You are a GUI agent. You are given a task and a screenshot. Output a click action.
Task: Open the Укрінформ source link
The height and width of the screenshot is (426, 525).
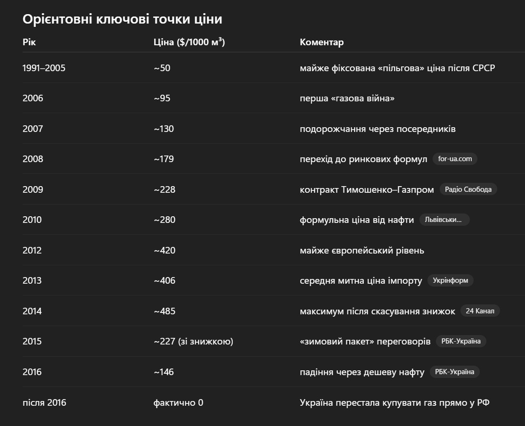450,280
